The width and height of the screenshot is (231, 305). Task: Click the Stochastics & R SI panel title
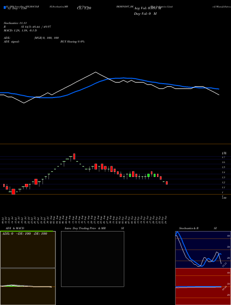point(198,228)
